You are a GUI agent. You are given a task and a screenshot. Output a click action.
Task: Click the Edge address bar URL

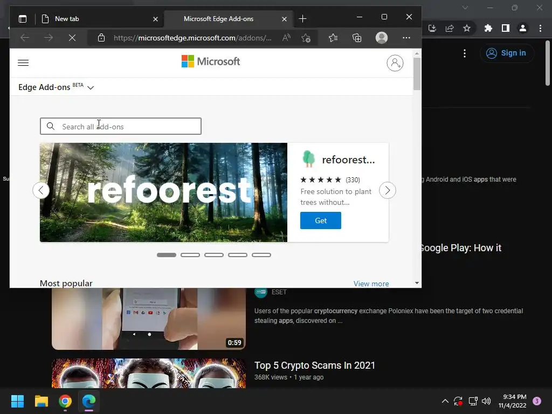(192, 38)
